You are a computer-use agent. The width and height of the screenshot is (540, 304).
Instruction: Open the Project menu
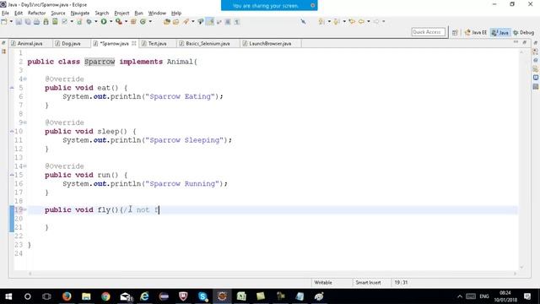[121, 14]
